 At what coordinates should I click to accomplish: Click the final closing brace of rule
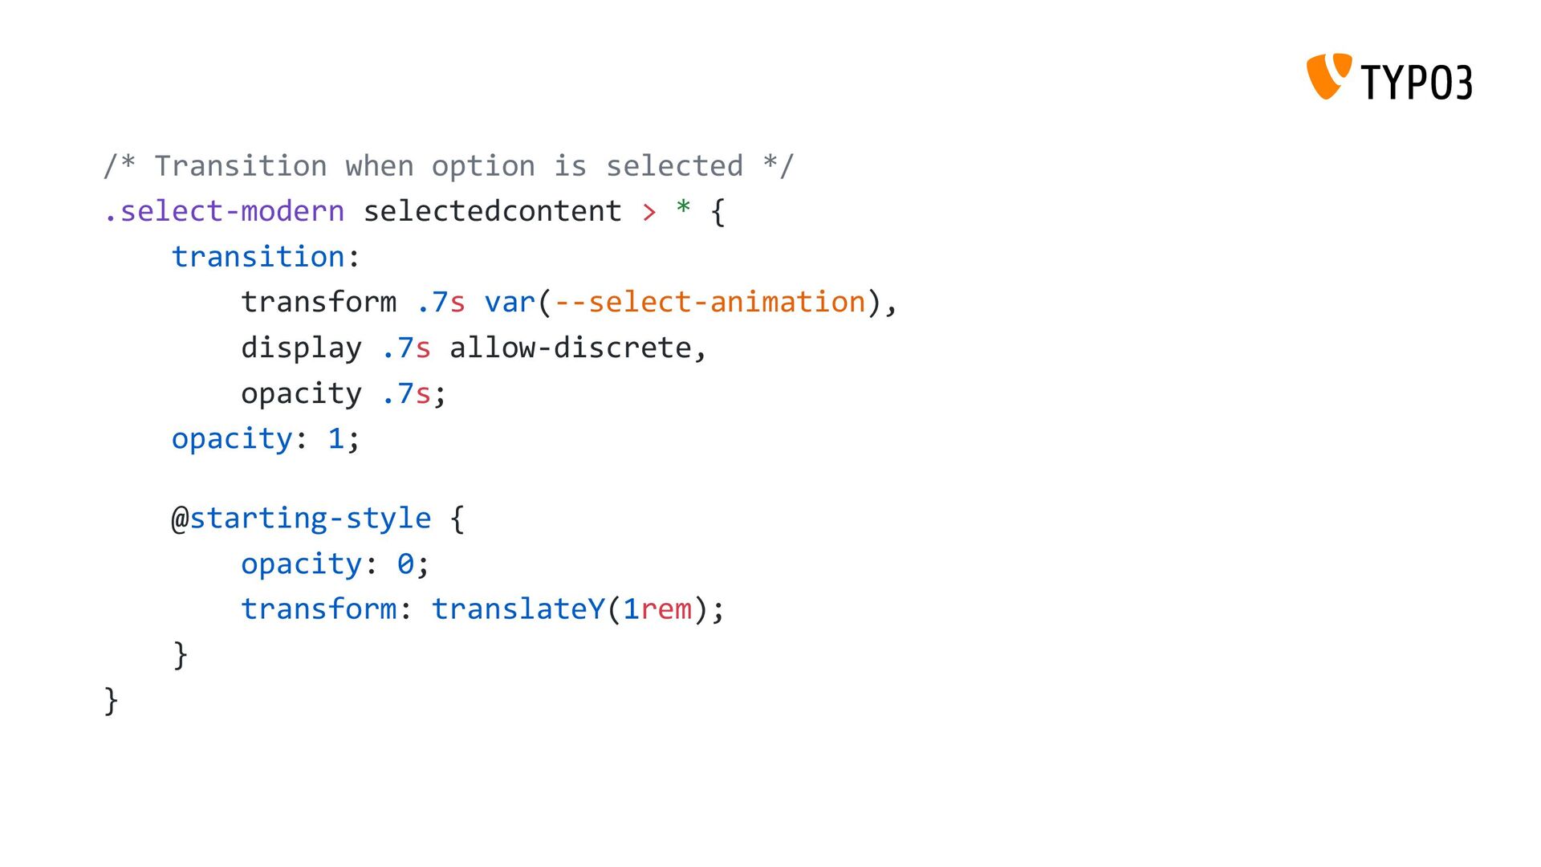click(x=112, y=701)
